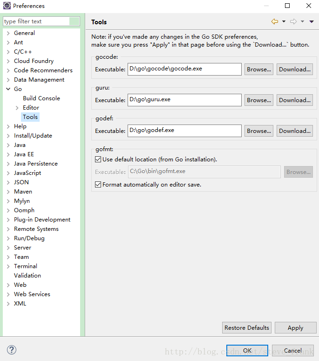Click the gocode executable path field
Image resolution: width=319 pixels, height=361 pixels.
coord(184,69)
